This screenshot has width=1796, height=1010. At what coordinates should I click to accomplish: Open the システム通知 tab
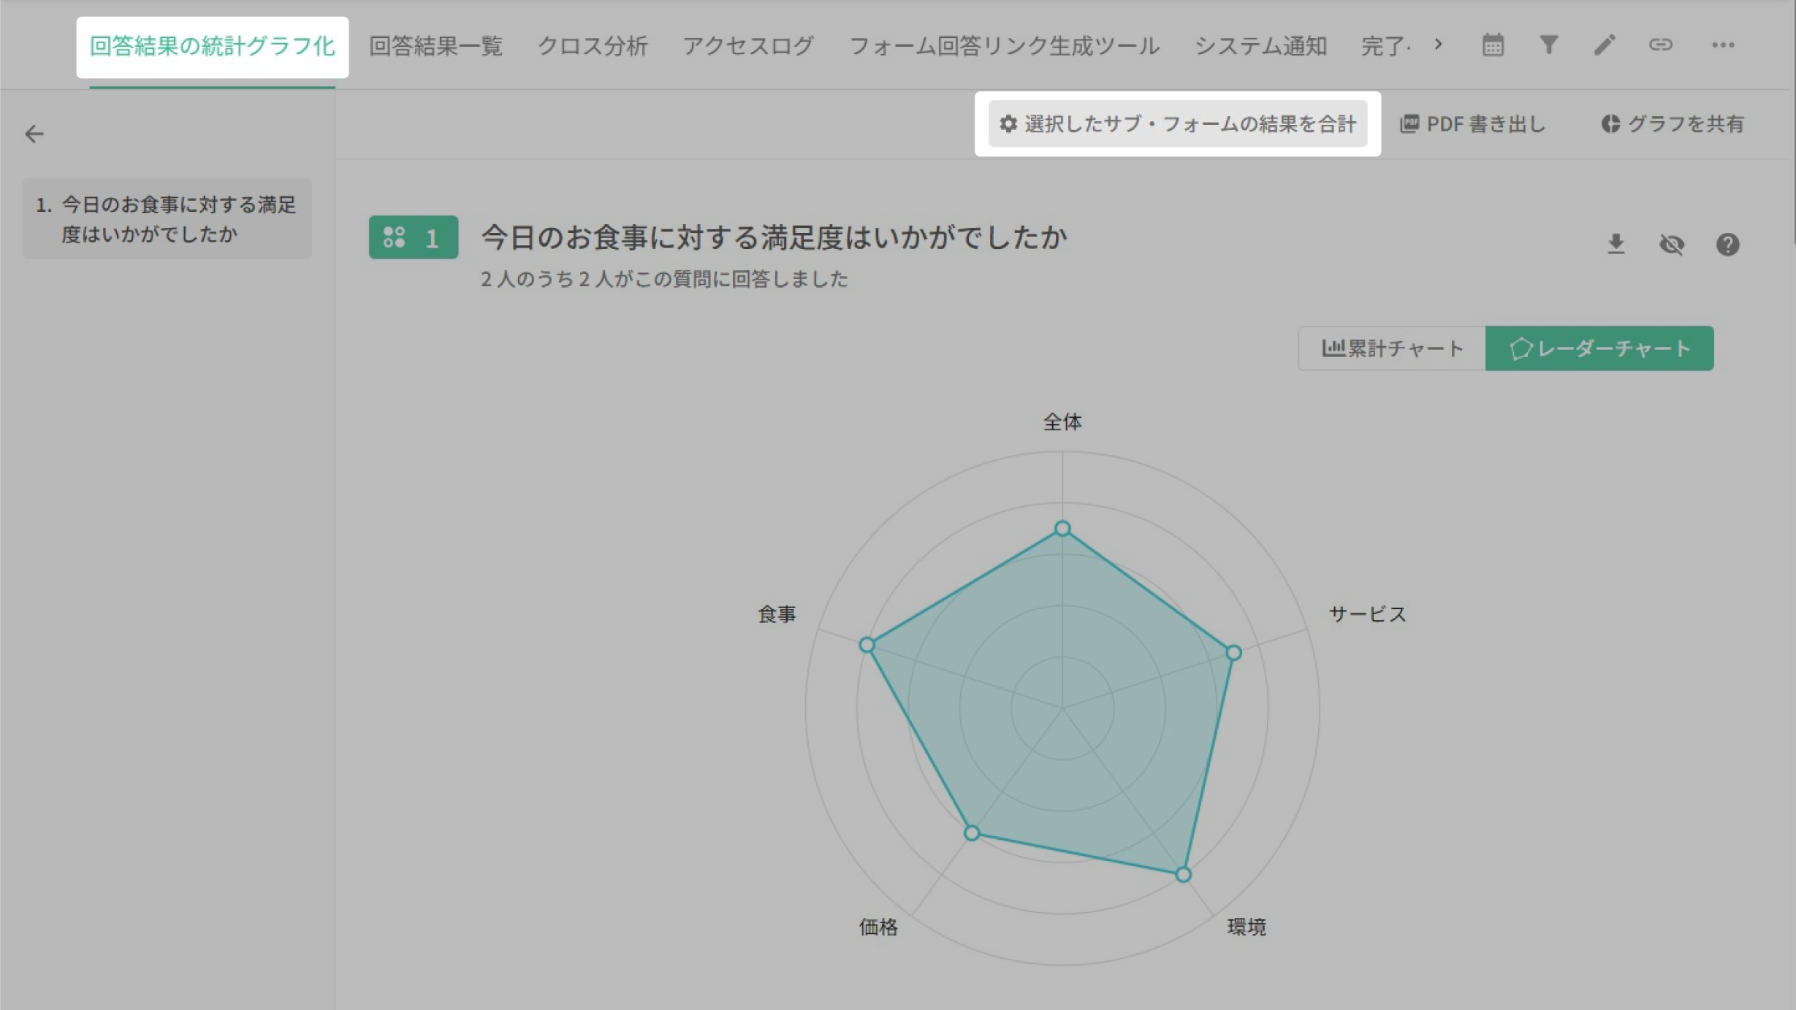point(1260,46)
